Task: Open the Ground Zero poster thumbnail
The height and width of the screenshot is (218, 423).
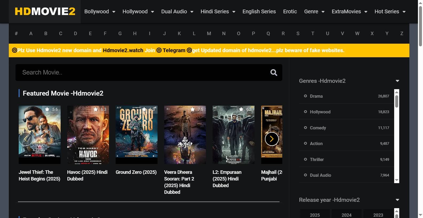Action: pos(136,135)
